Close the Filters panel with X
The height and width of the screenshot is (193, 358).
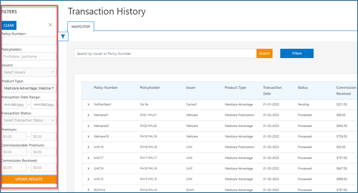click(x=50, y=25)
